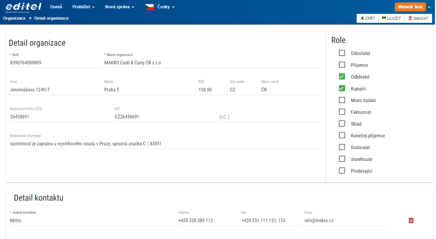Click the Jméno kontaktu field Metro
Viewport: 436px width, 239px height.
coord(93,221)
